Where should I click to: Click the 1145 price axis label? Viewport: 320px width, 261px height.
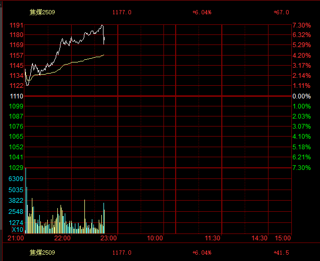pyautogui.click(x=16, y=66)
